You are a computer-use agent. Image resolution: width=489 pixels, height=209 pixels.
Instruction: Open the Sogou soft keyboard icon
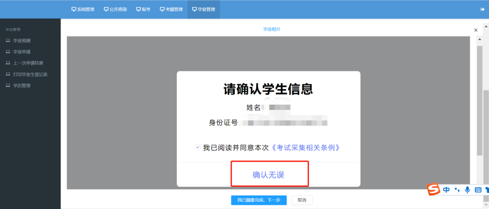tap(478, 190)
